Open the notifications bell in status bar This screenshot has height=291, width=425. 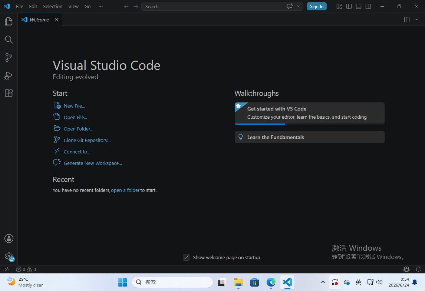click(x=418, y=269)
